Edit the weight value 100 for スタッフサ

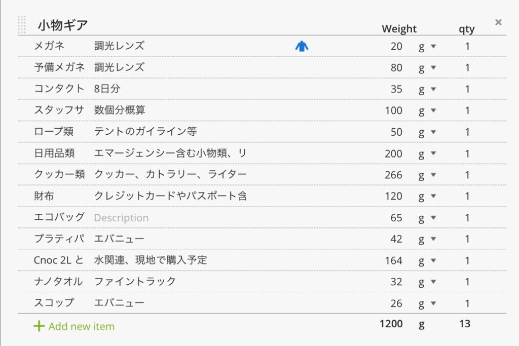(393, 111)
